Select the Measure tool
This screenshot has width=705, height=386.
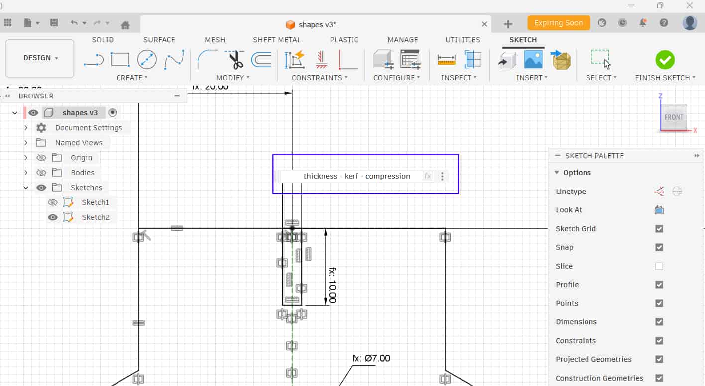click(447, 60)
